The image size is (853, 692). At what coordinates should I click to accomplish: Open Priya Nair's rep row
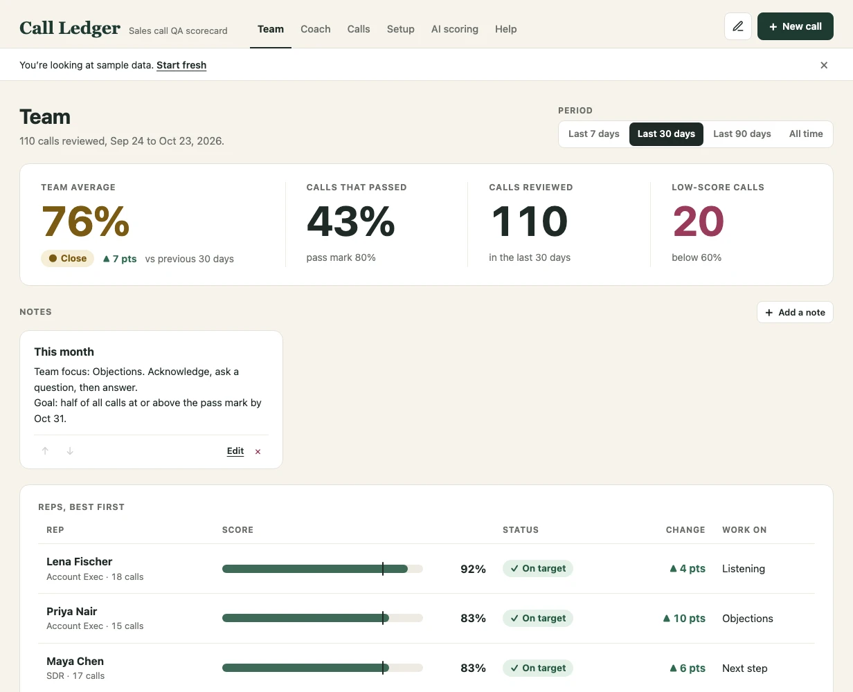[426, 618]
